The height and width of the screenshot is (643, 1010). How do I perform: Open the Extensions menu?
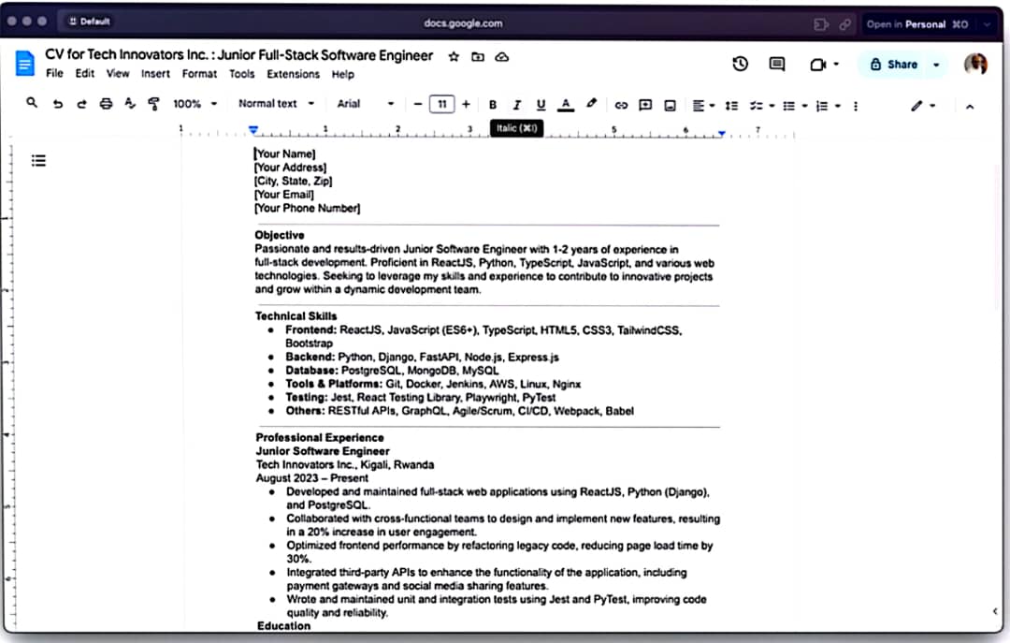coord(293,74)
